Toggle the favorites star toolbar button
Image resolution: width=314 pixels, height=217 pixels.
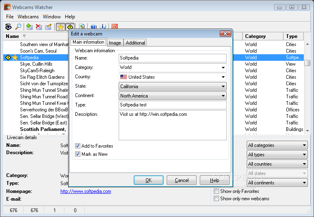click(x=60, y=27)
